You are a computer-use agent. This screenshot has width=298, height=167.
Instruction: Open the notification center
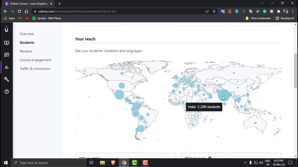click(x=290, y=163)
